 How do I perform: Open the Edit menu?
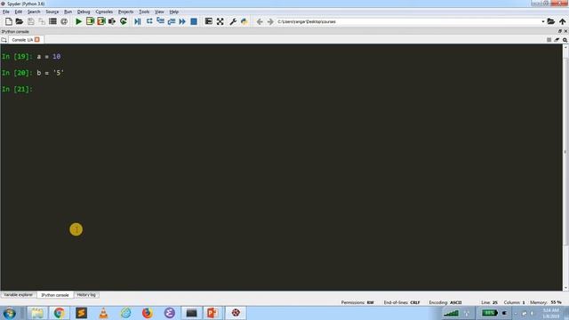18,12
